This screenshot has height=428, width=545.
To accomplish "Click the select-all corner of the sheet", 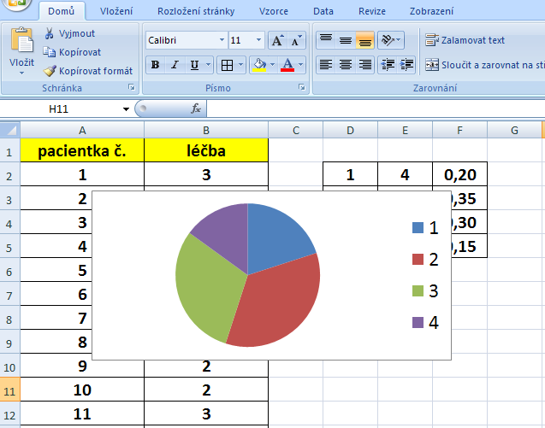I will pos(10,130).
